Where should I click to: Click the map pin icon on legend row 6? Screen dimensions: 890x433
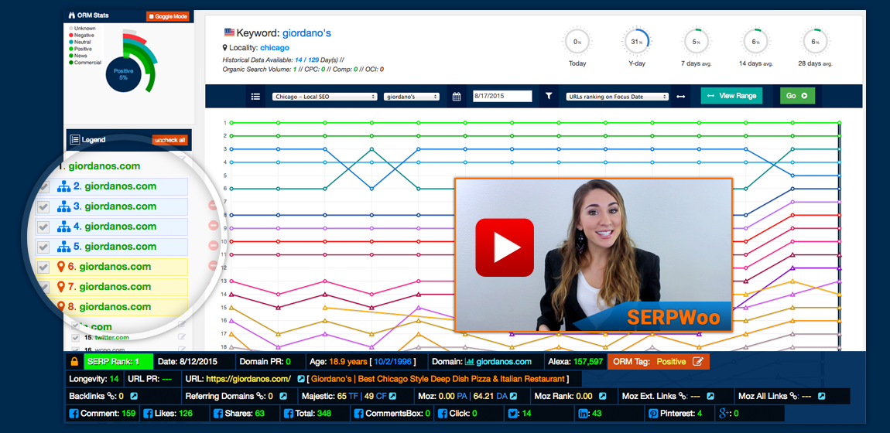(x=61, y=267)
